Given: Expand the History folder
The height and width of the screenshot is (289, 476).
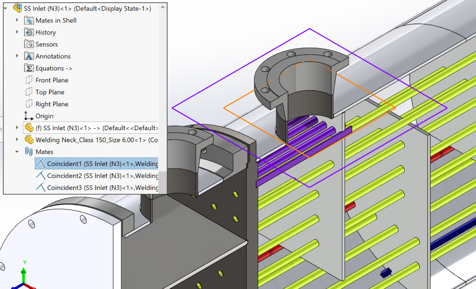Looking at the screenshot, I should [x=16, y=32].
